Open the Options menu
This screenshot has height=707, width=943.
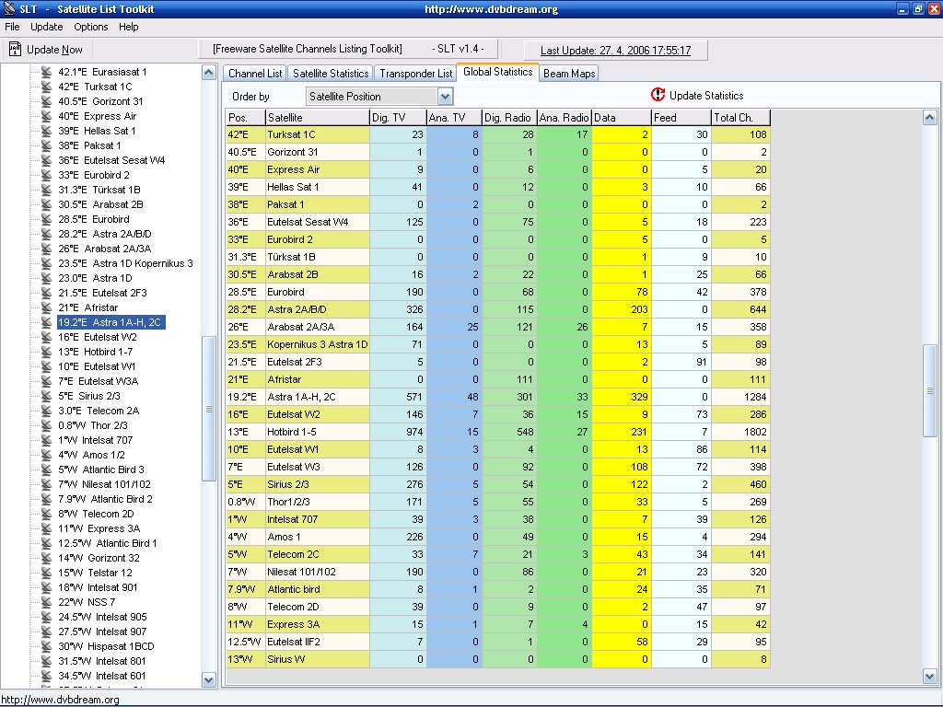pyautogui.click(x=91, y=27)
